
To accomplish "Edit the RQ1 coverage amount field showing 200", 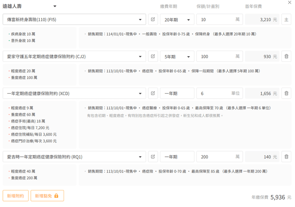I will pos(215,157).
